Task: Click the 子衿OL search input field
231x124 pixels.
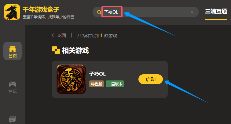Action: [x=145, y=12]
